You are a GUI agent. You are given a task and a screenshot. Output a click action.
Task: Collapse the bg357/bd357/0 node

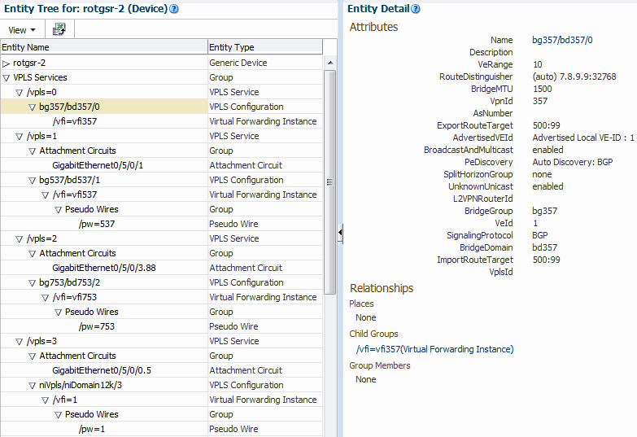[32, 107]
